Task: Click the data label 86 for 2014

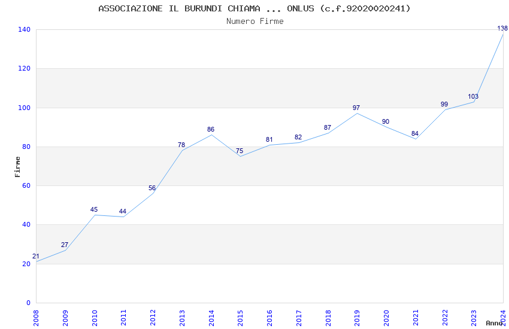Action: 211,129
